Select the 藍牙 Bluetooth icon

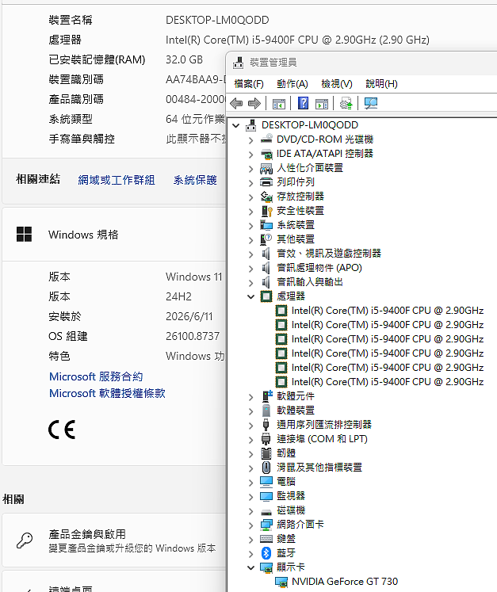(266, 553)
